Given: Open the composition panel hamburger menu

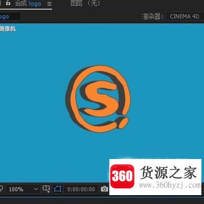Looking at the screenshot, I should (x=50, y=4).
